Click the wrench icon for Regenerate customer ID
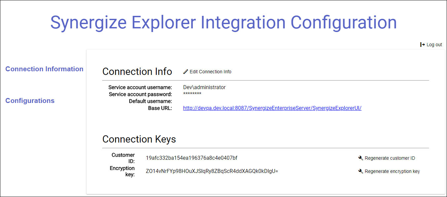Screen dimensions: 447x197 pos(361,158)
